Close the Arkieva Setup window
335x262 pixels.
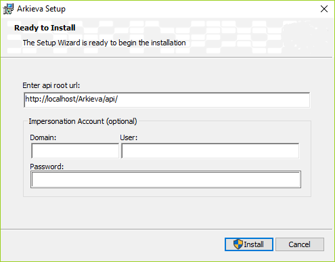point(324,9)
